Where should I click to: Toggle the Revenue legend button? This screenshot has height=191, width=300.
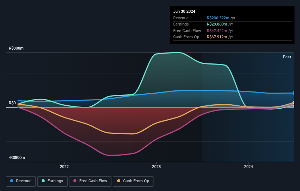click(x=21, y=181)
